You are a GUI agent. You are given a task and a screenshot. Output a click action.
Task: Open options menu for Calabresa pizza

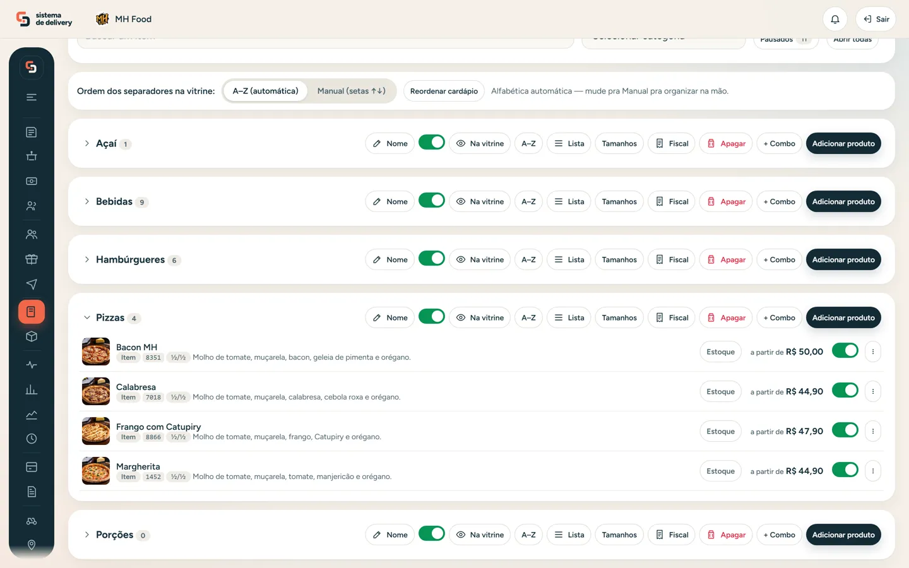tap(873, 391)
